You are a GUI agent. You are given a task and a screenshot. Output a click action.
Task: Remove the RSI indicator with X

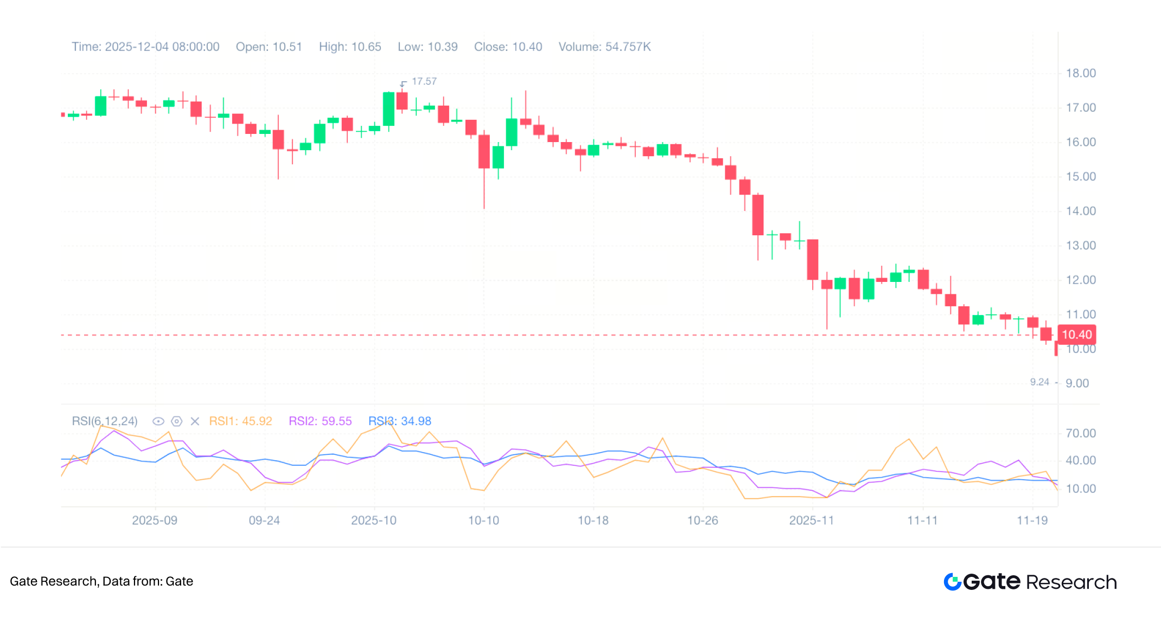(x=195, y=421)
